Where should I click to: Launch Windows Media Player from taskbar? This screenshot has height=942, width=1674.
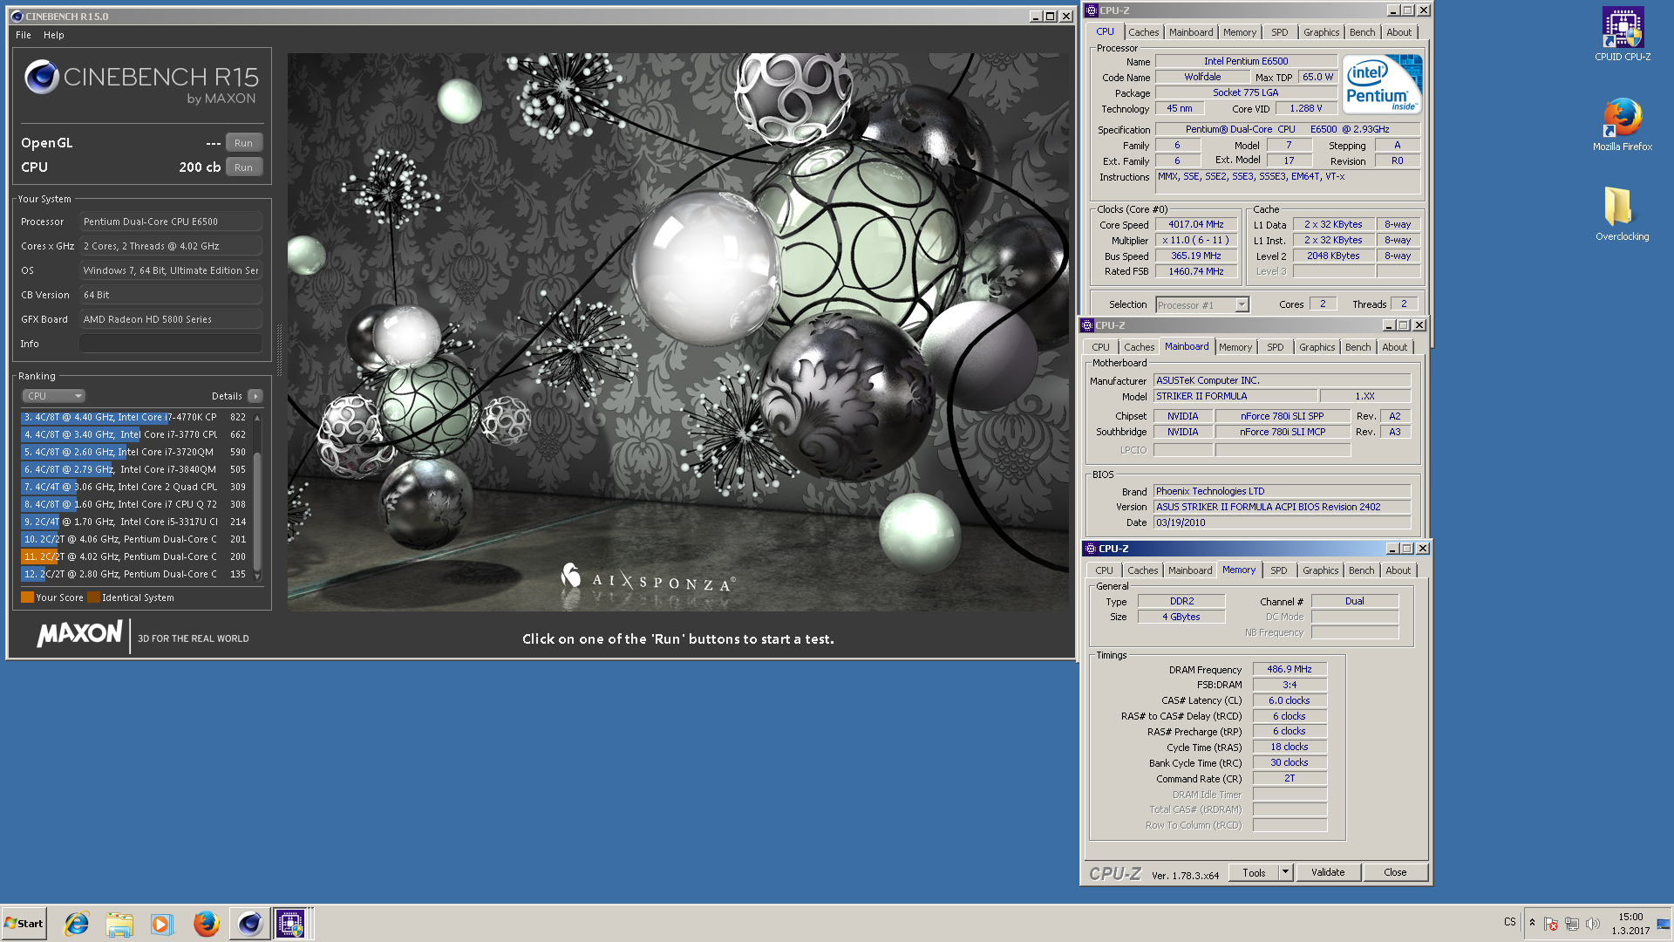(162, 924)
